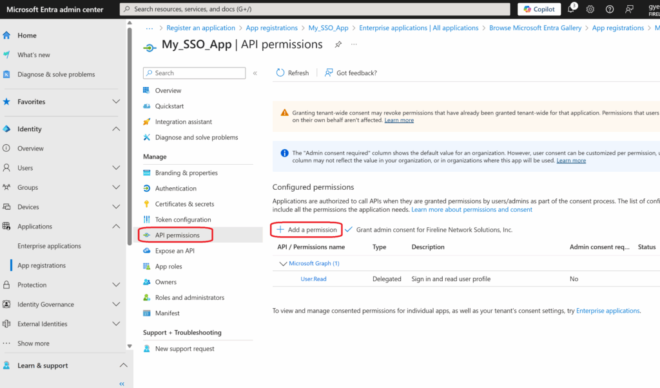This screenshot has height=388, width=660.
Task: Click Learn more link in warning banner
Action: coord(399,120)
